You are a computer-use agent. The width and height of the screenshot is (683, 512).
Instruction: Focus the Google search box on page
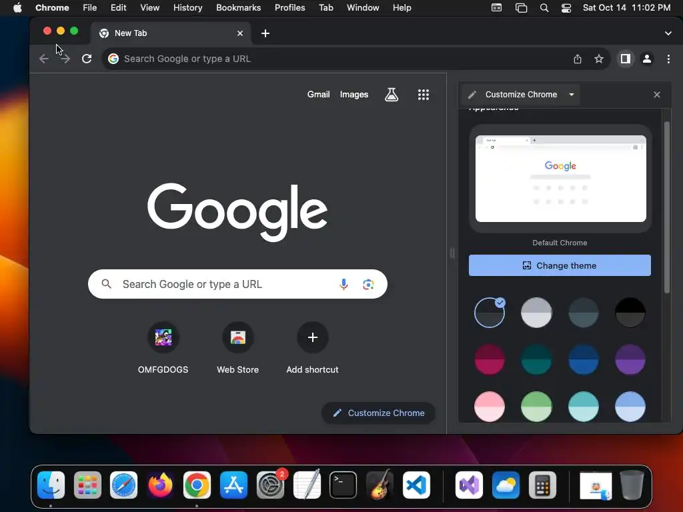(x=237, y=284)
